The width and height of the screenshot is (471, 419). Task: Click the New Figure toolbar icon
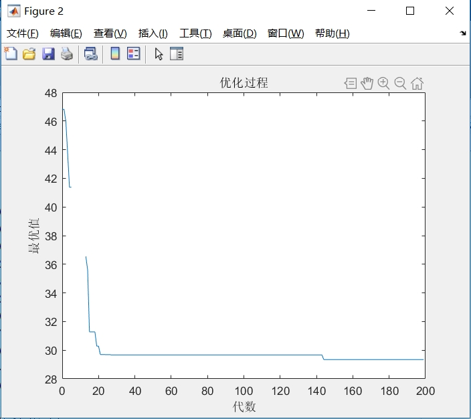11,54
